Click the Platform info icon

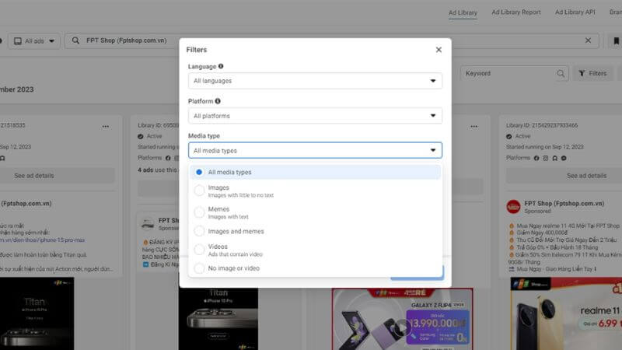218,101
